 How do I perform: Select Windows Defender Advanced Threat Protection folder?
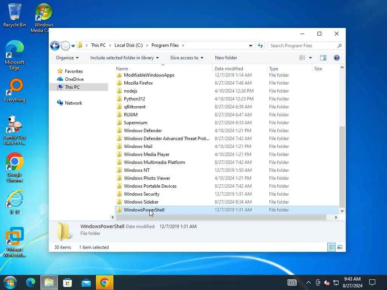(166, 139)
